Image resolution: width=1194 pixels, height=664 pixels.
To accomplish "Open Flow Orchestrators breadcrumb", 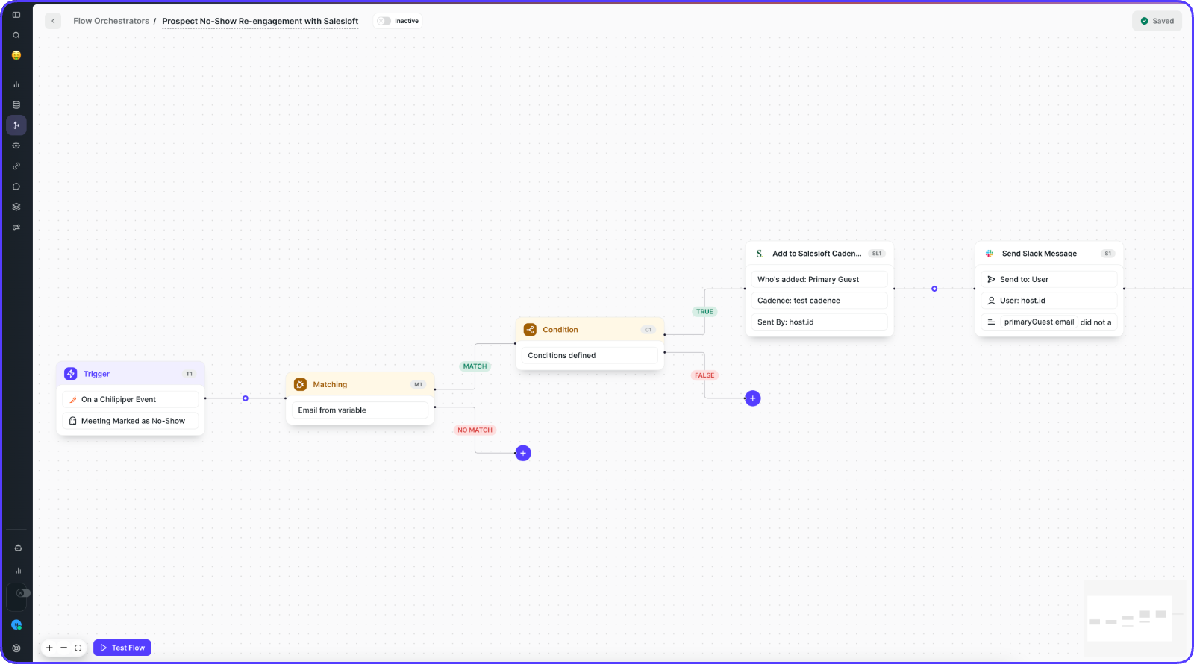I will click(111, 21).
